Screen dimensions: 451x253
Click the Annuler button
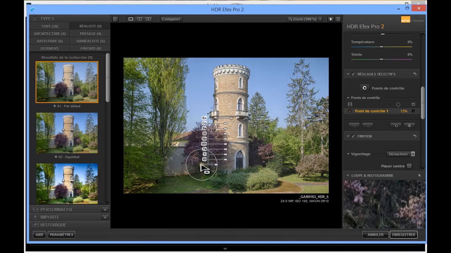click(375, 235)
